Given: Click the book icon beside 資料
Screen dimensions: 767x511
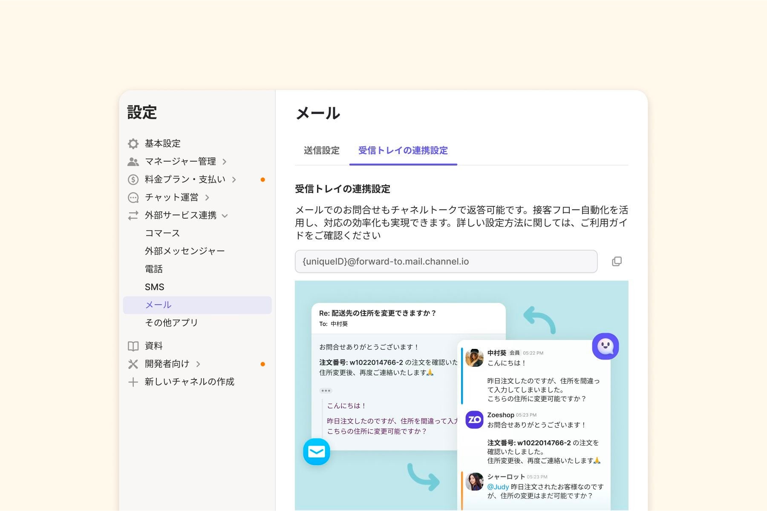Looking at the screenshot, I should click(x=133, y=346).
